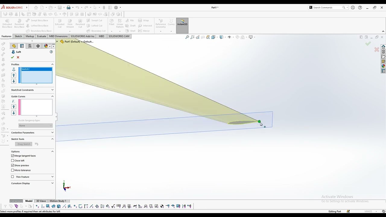Viewport: 386px width, 217px height.
Task: Open Options gear in top toolbar
Action: pos(116,8)
